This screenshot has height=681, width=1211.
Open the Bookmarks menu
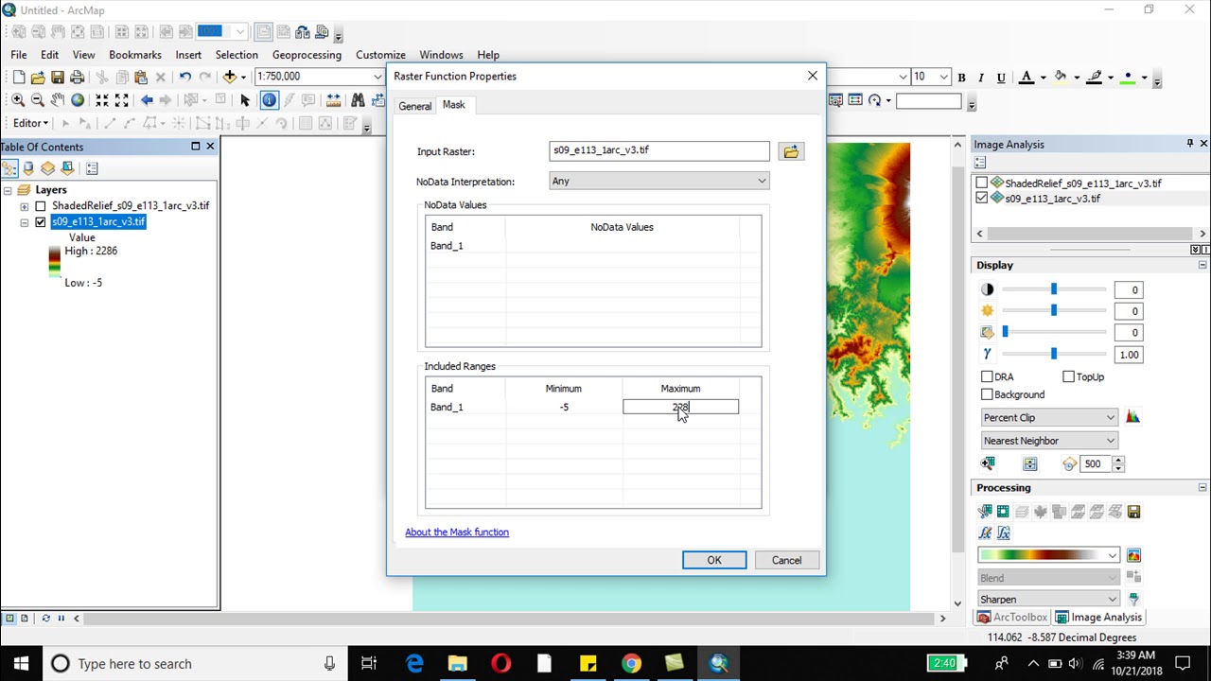tap(135, 55)
